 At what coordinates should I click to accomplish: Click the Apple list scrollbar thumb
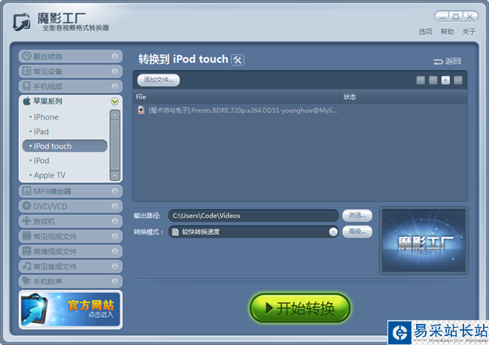115,145
